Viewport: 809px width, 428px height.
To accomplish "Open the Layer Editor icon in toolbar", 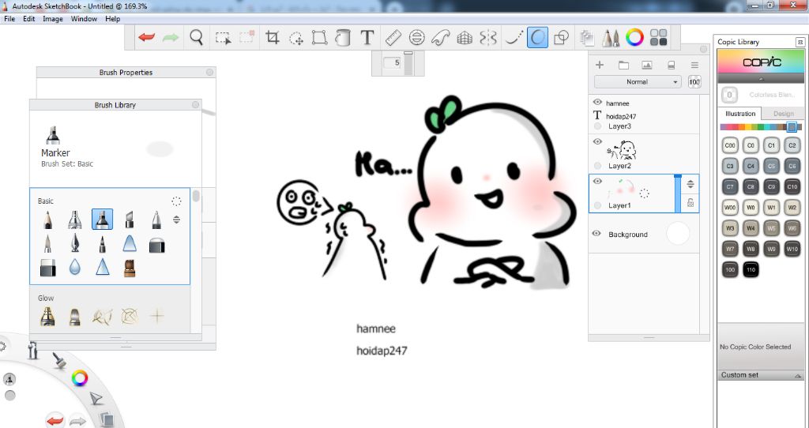I will (587, 37).
